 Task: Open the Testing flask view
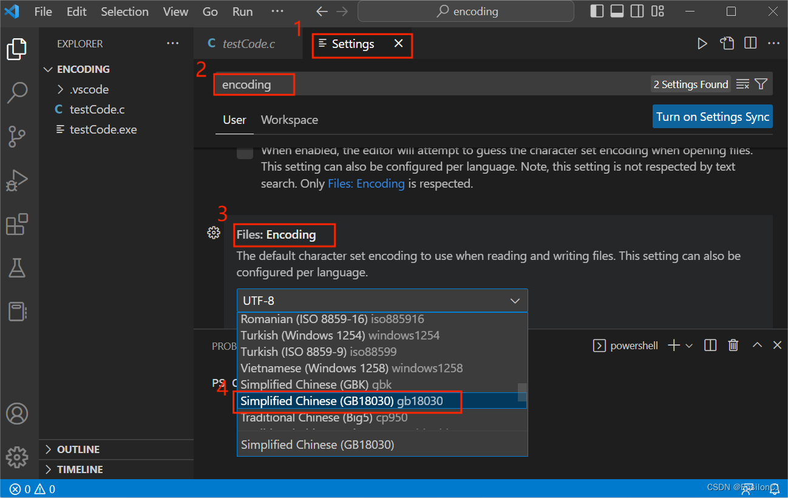pos(17,268)
